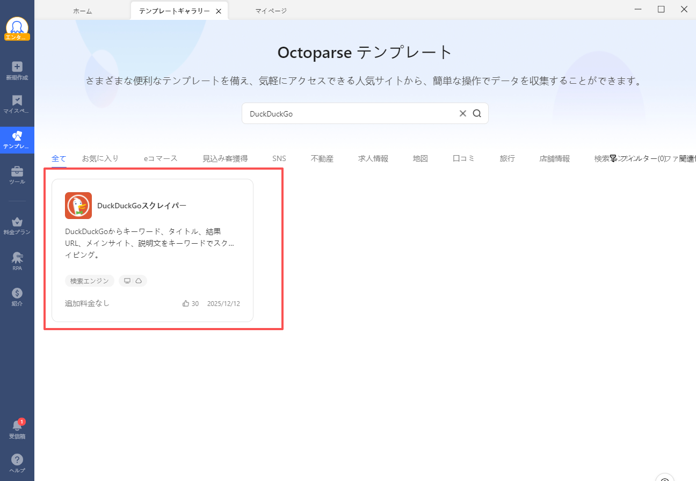Click inside the search input field
Viewport: 696px width, 481px height.
[x=349, y=113]
